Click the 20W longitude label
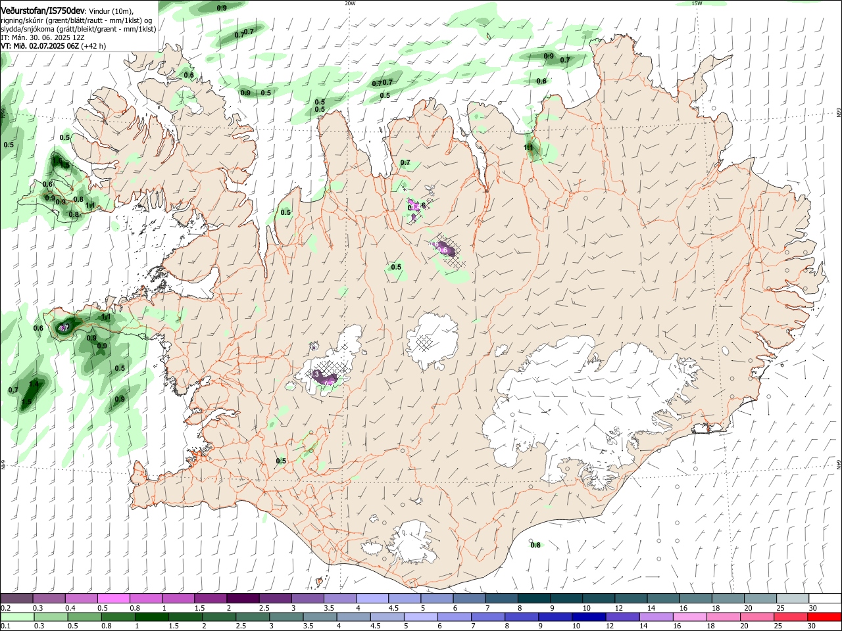 tap(350, 3)
